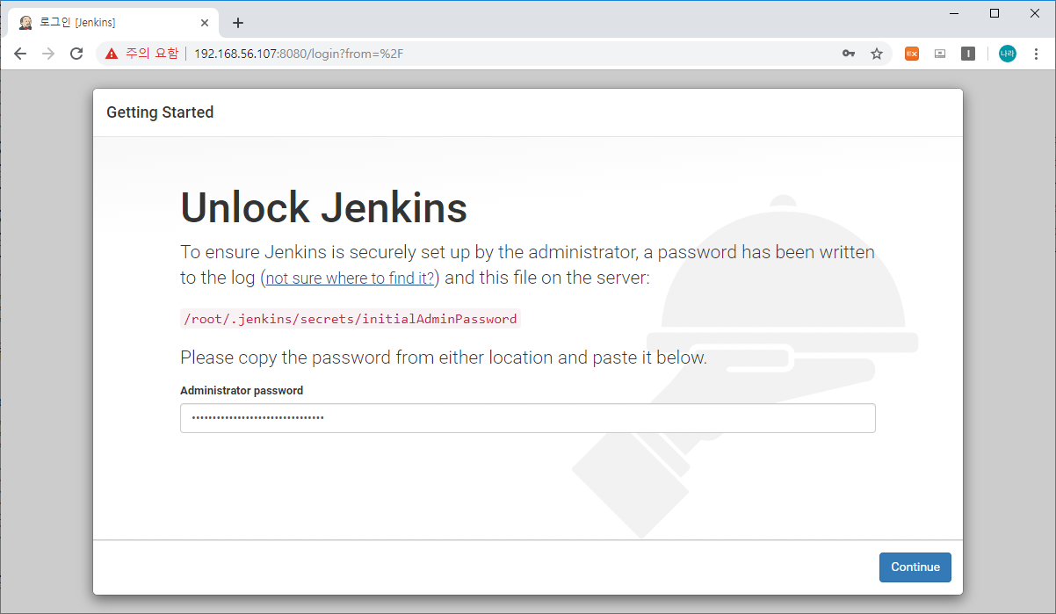Click the 'Please copy the password' instruction
Screen dimensions: 1056x614
click(x=444, y=358)
